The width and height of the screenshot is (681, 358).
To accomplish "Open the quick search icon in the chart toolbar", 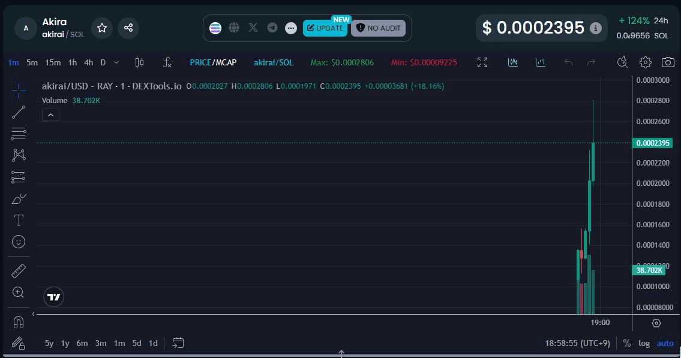I will coord(622,62).
